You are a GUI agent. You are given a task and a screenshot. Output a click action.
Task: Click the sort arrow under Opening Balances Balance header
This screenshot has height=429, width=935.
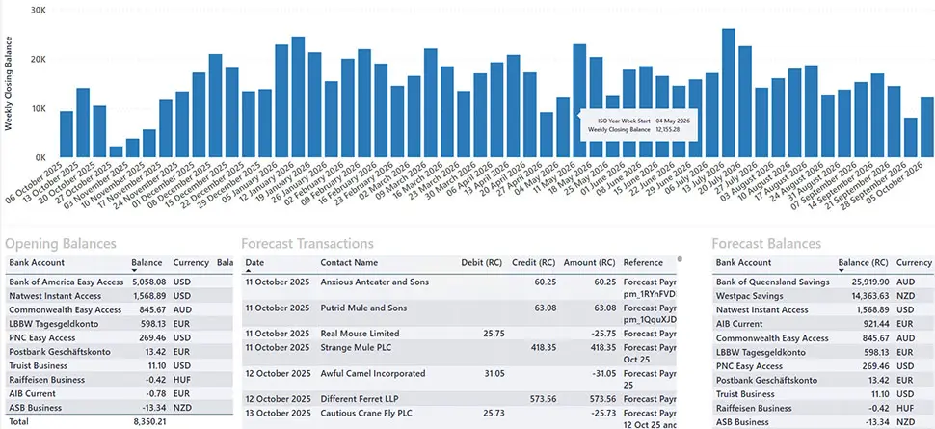point(135,273)
